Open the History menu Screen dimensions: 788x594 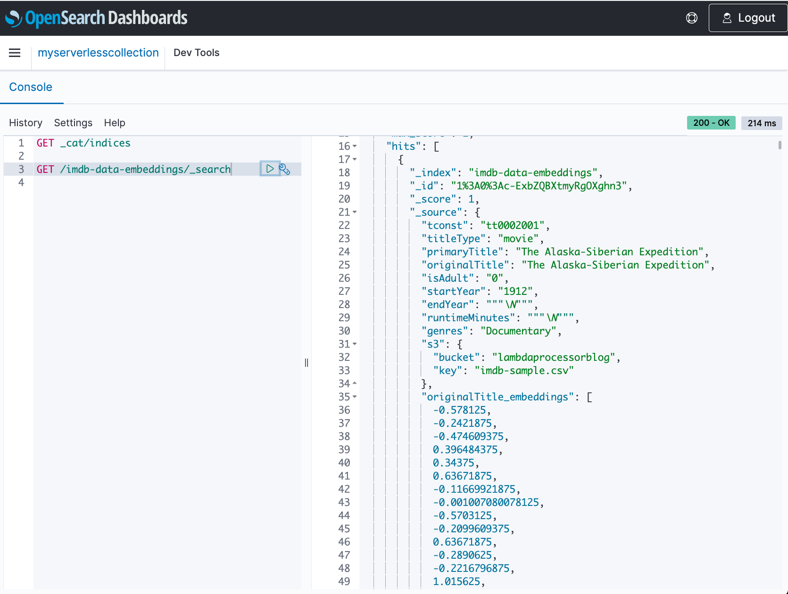(25, 122)
